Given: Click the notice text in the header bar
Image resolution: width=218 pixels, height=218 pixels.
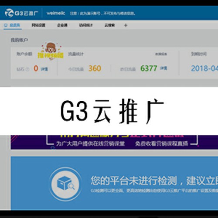Looking at the screenshot, I should point(102,14).
